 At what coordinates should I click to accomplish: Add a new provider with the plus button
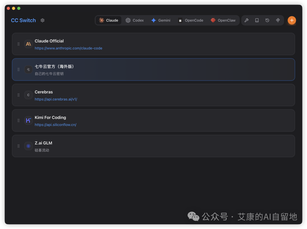(x=292, y=20)
